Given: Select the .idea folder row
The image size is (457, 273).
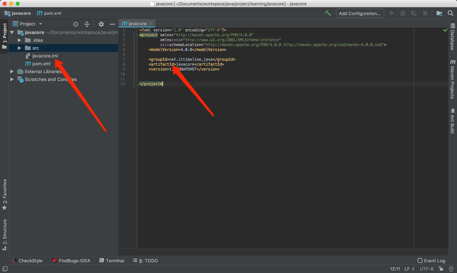Looking at the screenshot, I should coord(63,40).
